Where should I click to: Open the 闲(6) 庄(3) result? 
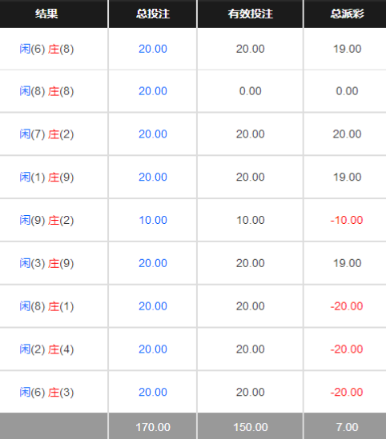pyautogui.click(x=46, y=393)
